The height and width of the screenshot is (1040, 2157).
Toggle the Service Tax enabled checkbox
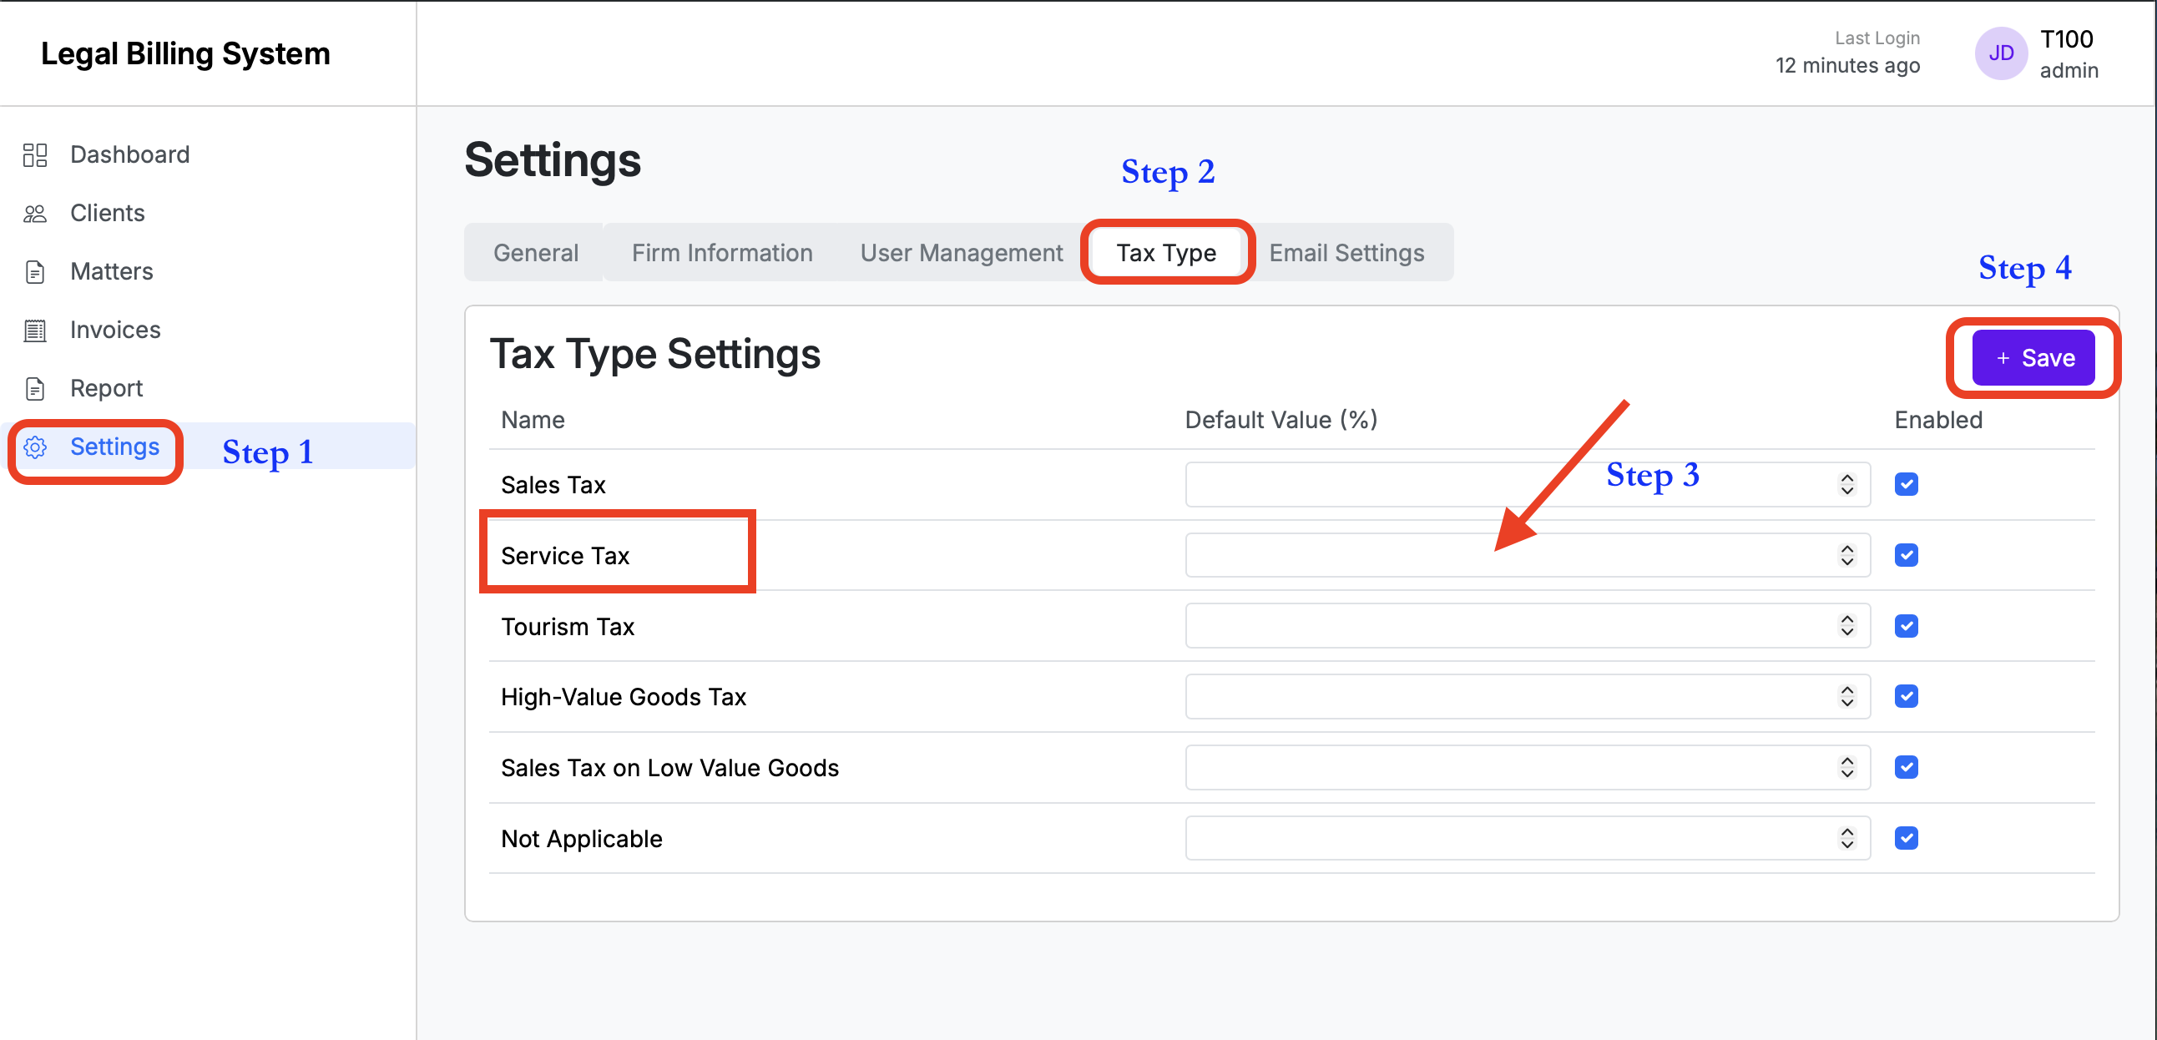[1907, 555]
